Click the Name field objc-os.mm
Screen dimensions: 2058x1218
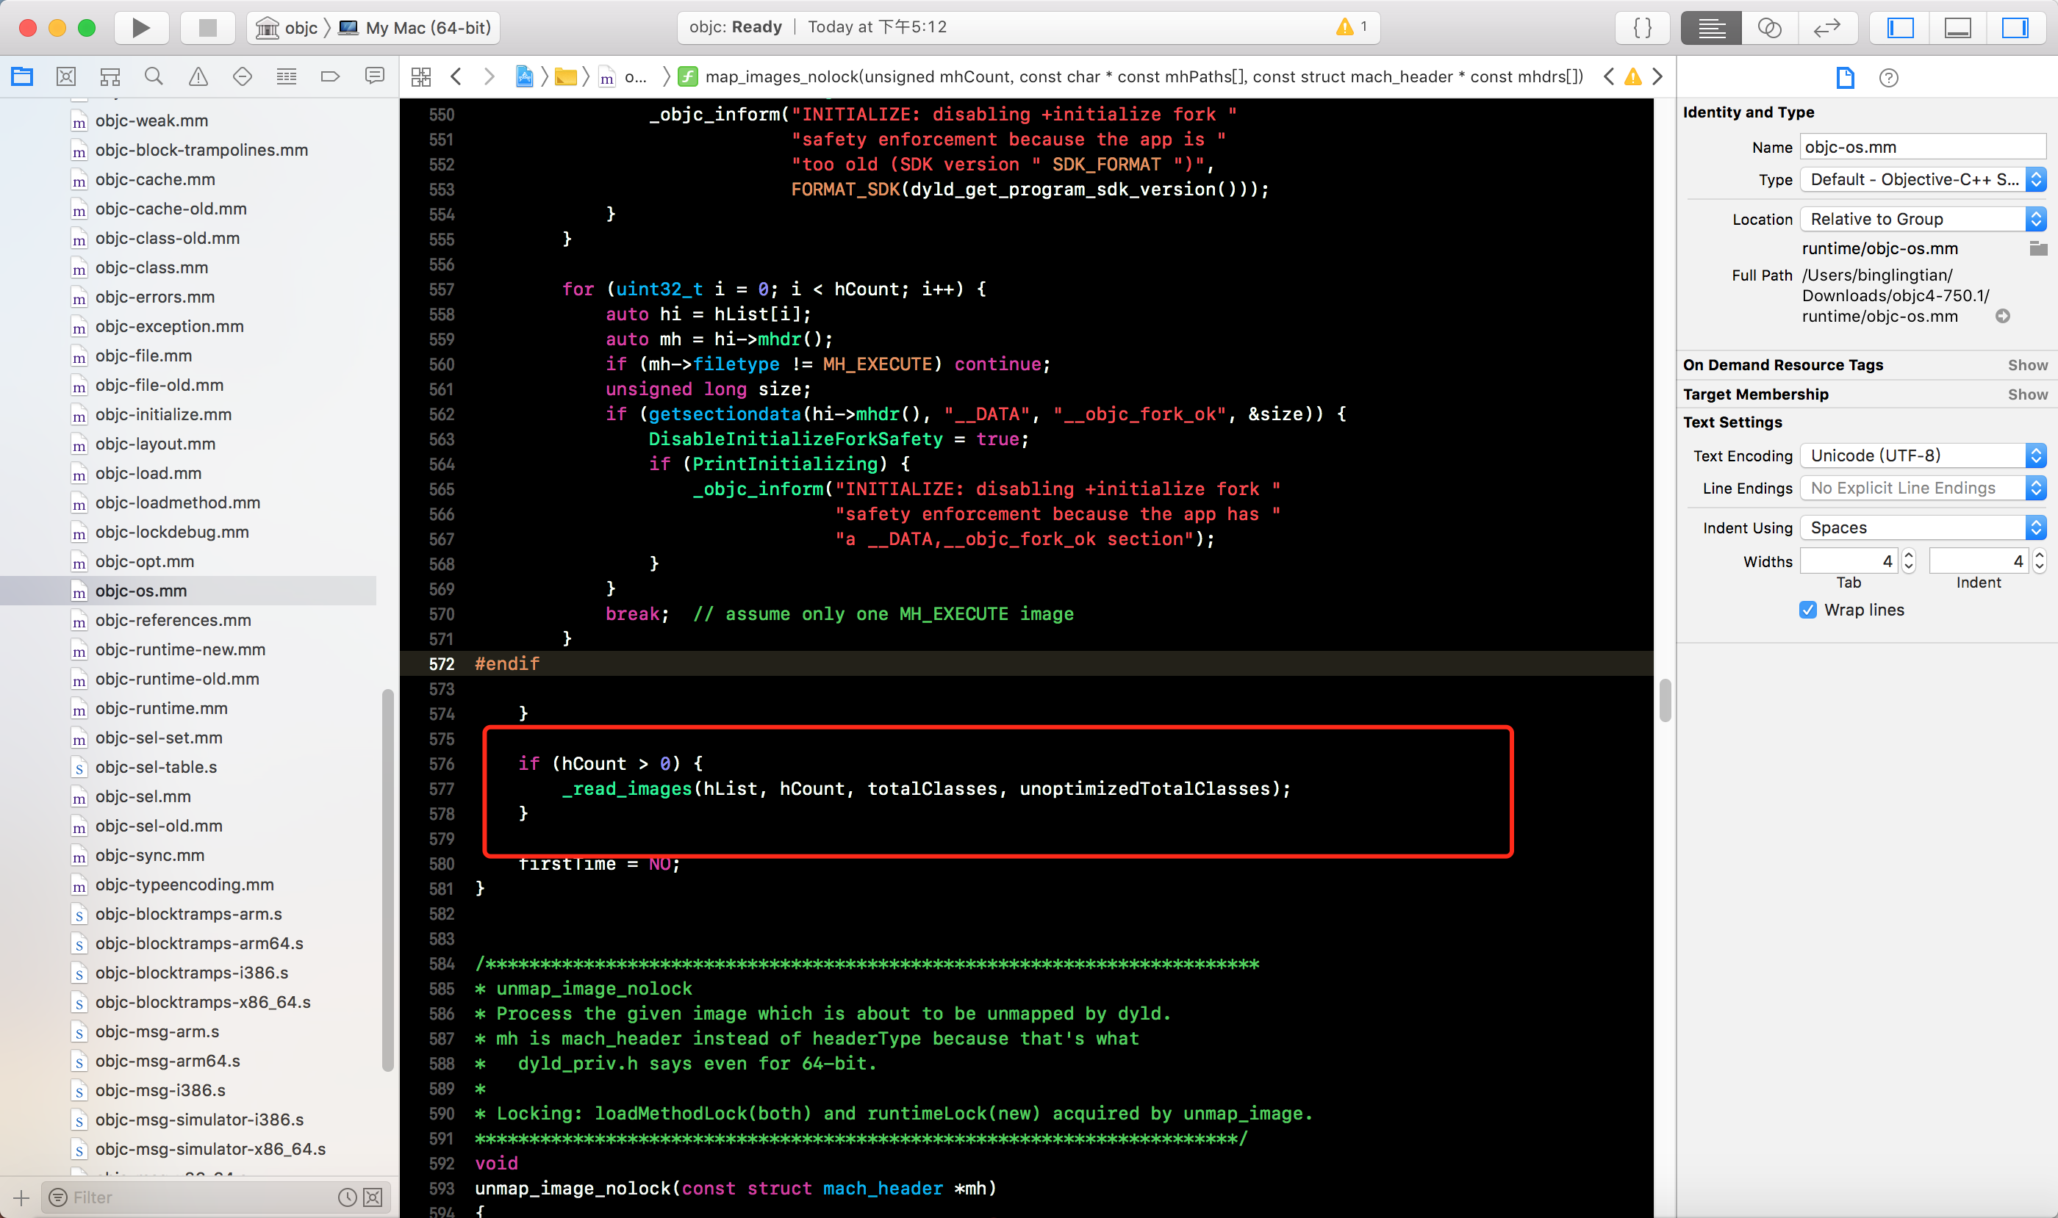point(1922,147)
